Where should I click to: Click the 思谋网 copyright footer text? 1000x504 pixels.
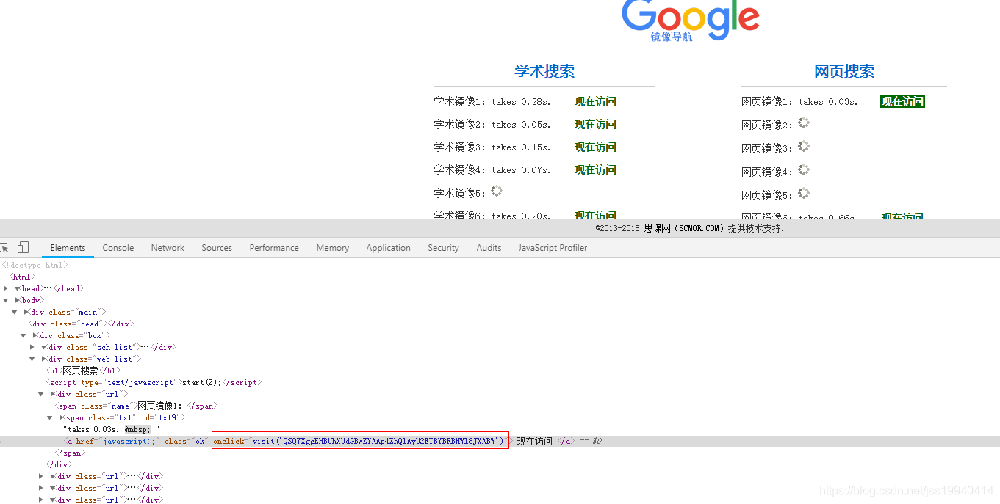(689, 228)
